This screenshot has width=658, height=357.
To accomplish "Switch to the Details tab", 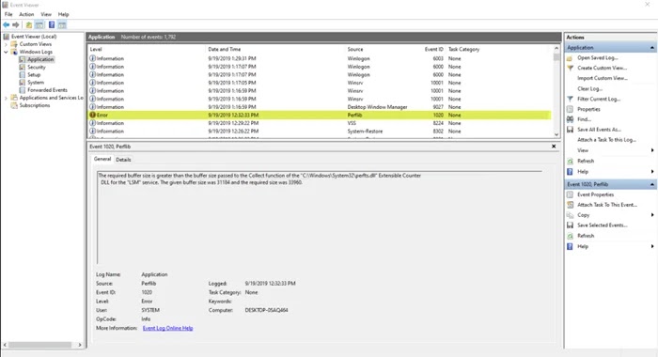I will [123, 160].
